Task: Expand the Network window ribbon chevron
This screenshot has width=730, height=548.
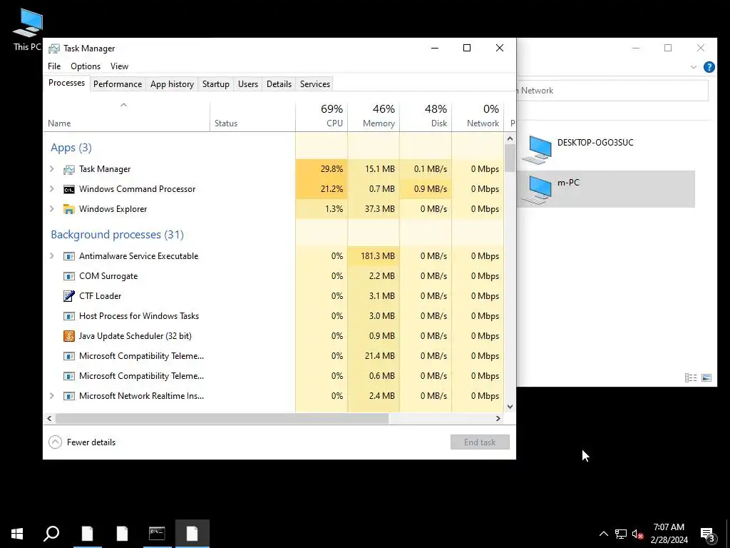Action: coord(693,67)
